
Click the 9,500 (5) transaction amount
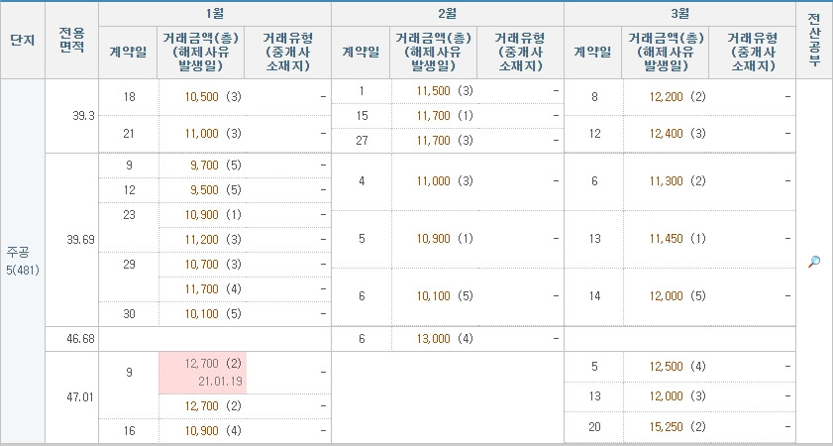(216, 189)
